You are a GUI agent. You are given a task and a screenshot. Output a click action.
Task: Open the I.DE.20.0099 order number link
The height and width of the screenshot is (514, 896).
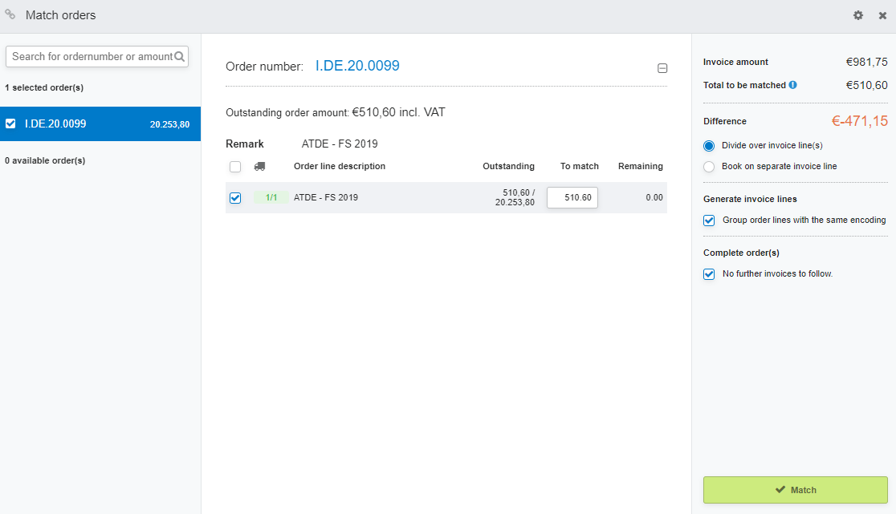(357, 66)
